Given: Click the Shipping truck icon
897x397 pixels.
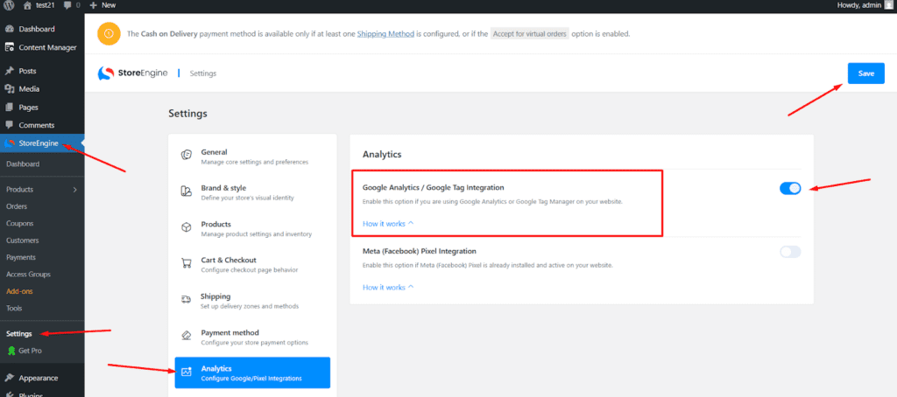Looking at the screenshot, I should (186, 299).
